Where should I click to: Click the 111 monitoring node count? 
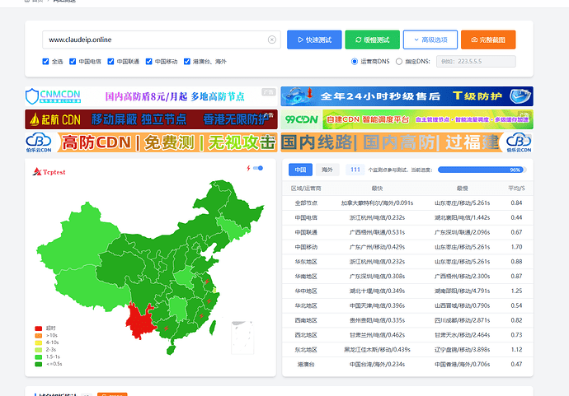tap(355, 170)
